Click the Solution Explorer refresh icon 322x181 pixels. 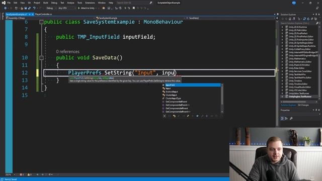[x=308, y=19]
